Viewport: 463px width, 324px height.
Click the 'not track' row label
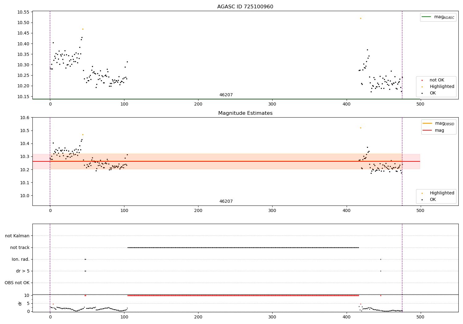(20, 248)
